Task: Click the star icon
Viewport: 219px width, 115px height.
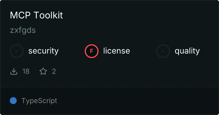Action: [43, 71]
